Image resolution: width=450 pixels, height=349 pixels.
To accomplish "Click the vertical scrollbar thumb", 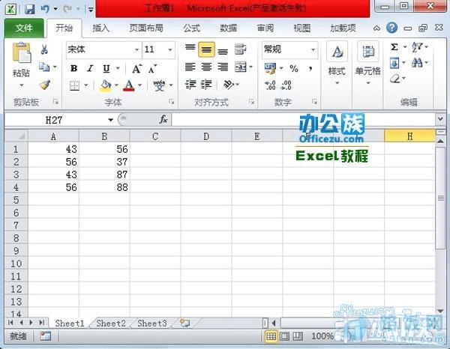I will pyautogui.click(x=440, y=198).
